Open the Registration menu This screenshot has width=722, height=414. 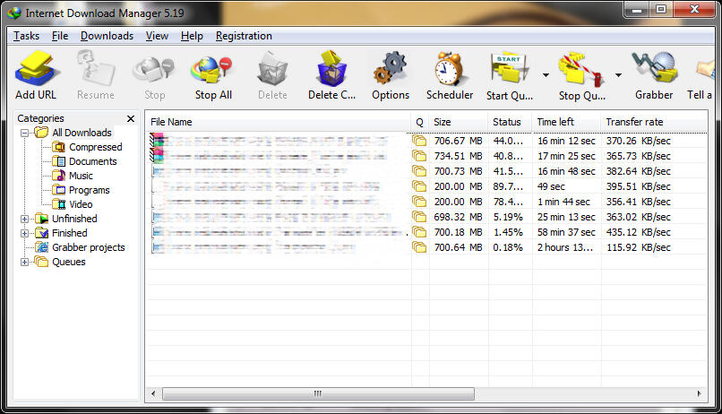click(x=244, y=36)
